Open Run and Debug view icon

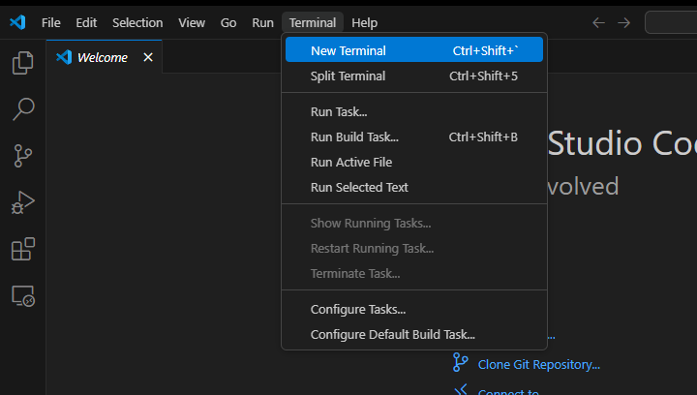(x=22, y=202)
